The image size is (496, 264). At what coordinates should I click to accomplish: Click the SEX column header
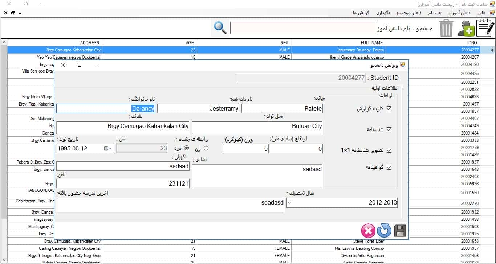244,43
